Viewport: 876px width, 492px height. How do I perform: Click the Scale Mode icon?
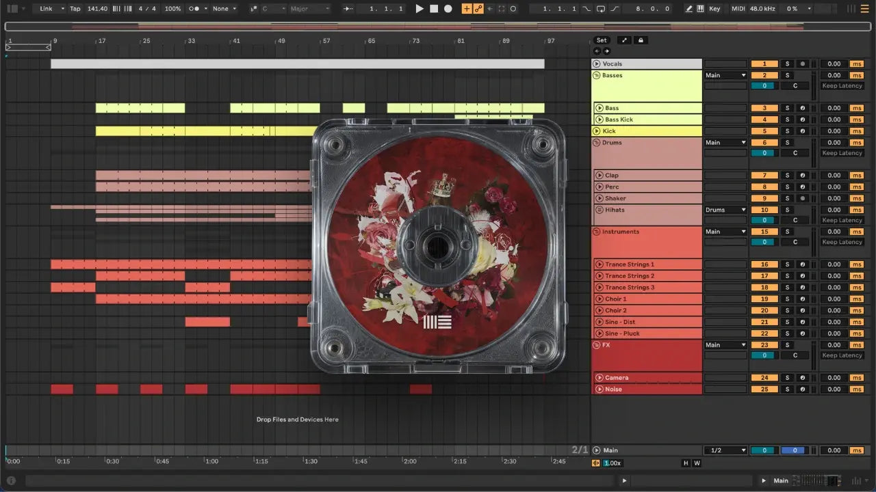254,9
